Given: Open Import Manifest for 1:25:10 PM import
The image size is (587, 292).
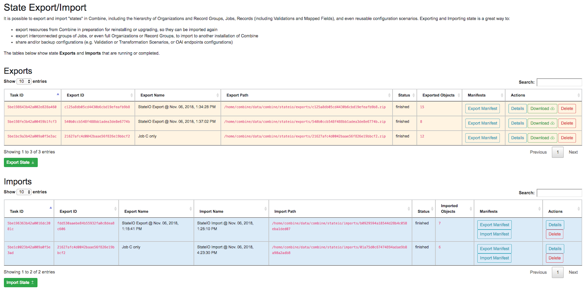Looking at the screenshot, I should [495, 234].
